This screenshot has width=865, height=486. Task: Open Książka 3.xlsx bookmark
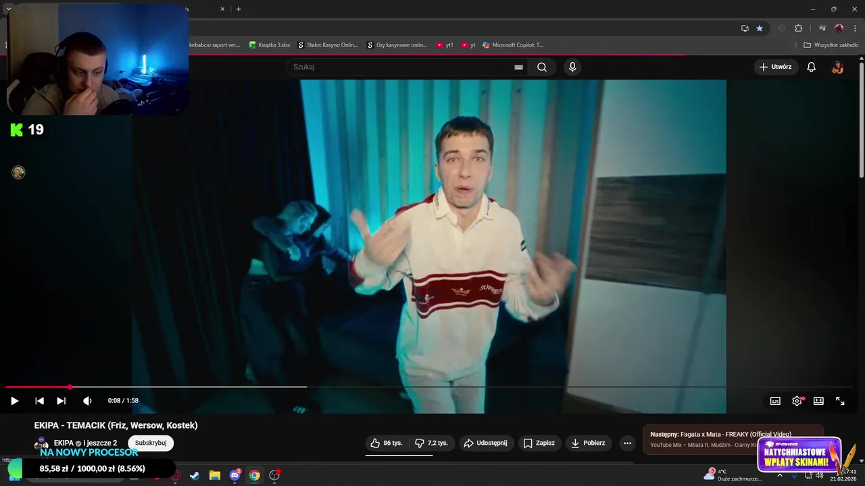(x=269, y=45)
